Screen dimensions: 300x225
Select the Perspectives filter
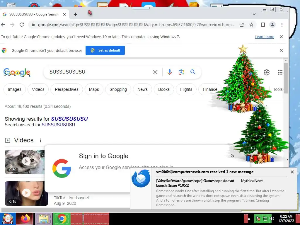tap(67, 89)
